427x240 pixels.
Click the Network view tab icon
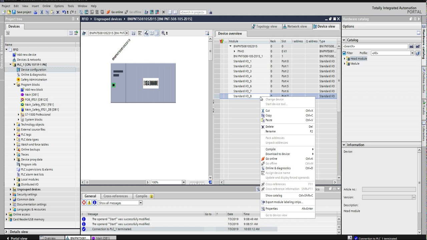[285, 26]
